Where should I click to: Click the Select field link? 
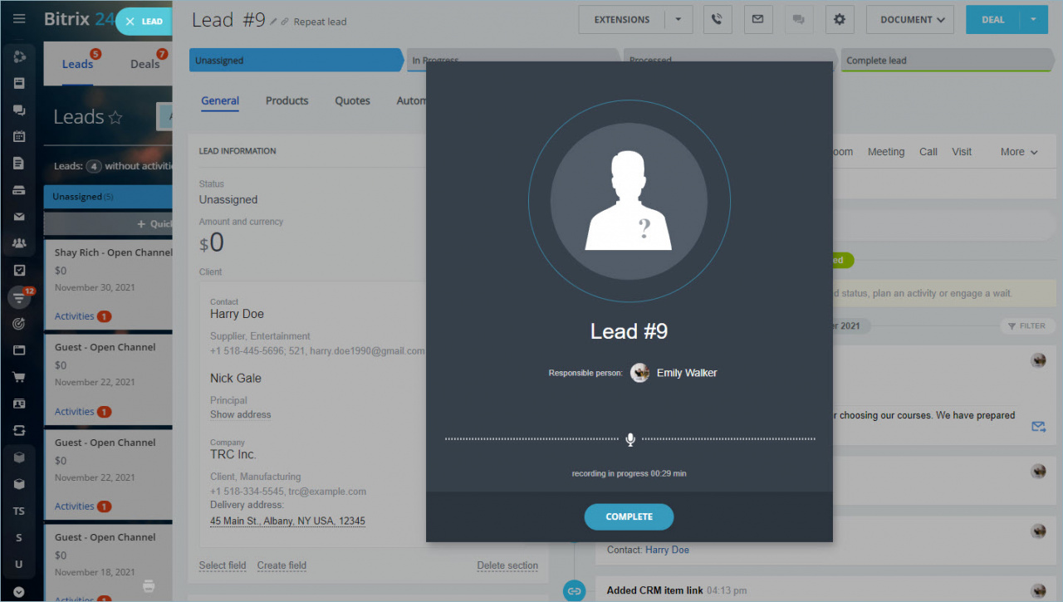[x=223, y=565]
